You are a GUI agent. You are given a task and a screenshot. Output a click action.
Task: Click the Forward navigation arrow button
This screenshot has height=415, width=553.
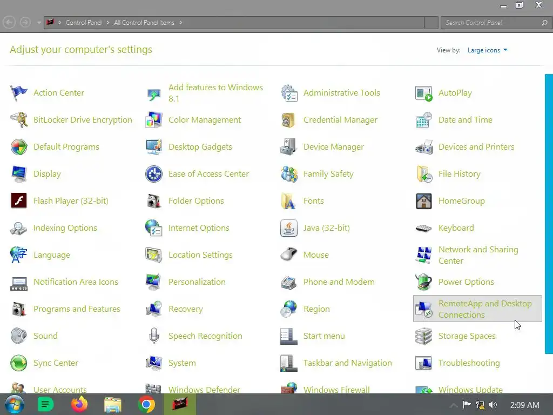[x=25, y=23]
